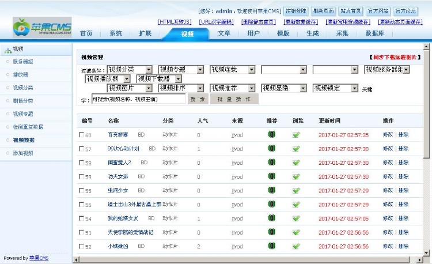This screenshot has width=432, height=264.
Task: Open the 视频显隐 dropdown
Action: tap(284, 88)
